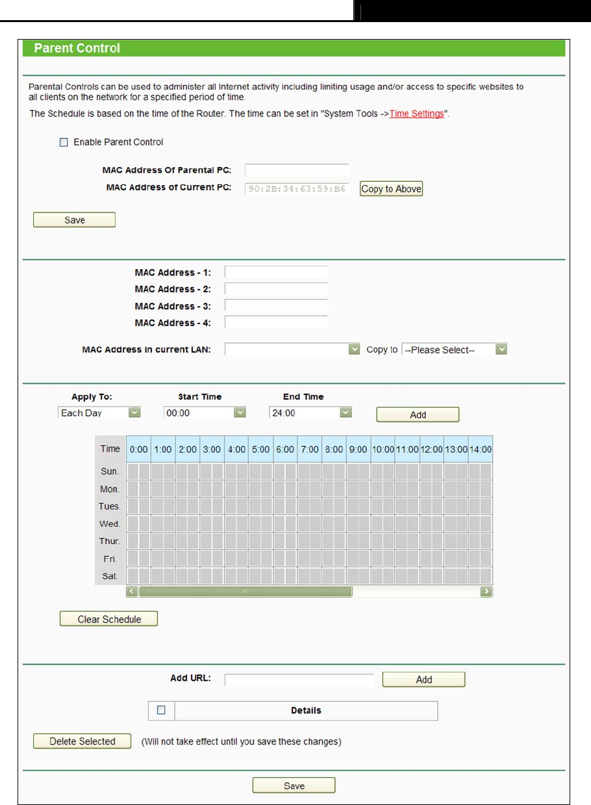Click the schedule's horizontal scrollbar thumb

[x=245, y=592]
